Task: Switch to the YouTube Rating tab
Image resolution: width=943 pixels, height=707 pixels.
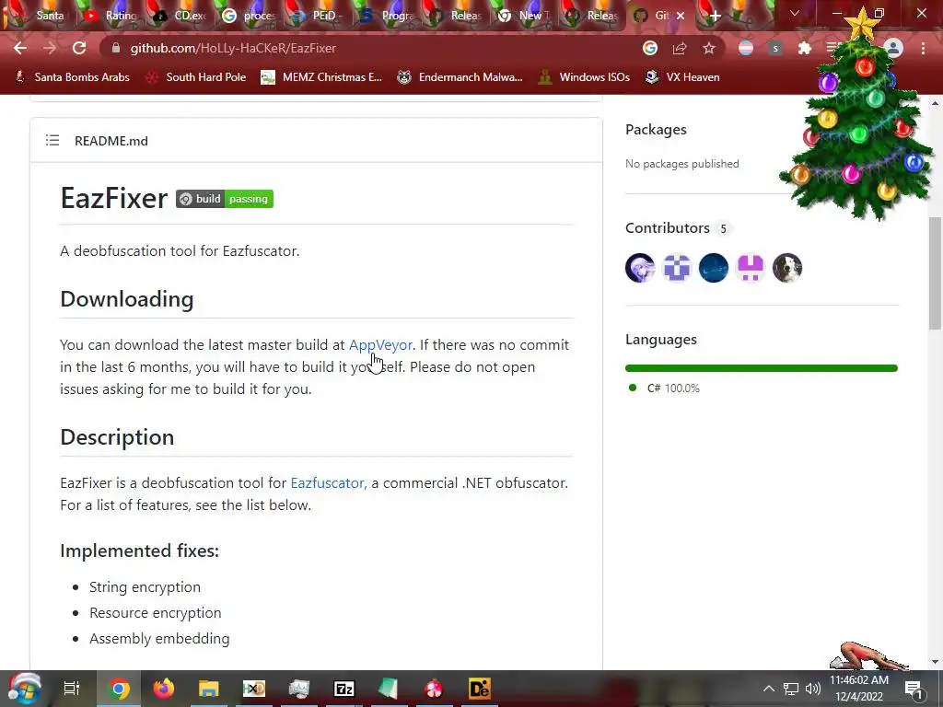Action: click(x=111, y=16)
